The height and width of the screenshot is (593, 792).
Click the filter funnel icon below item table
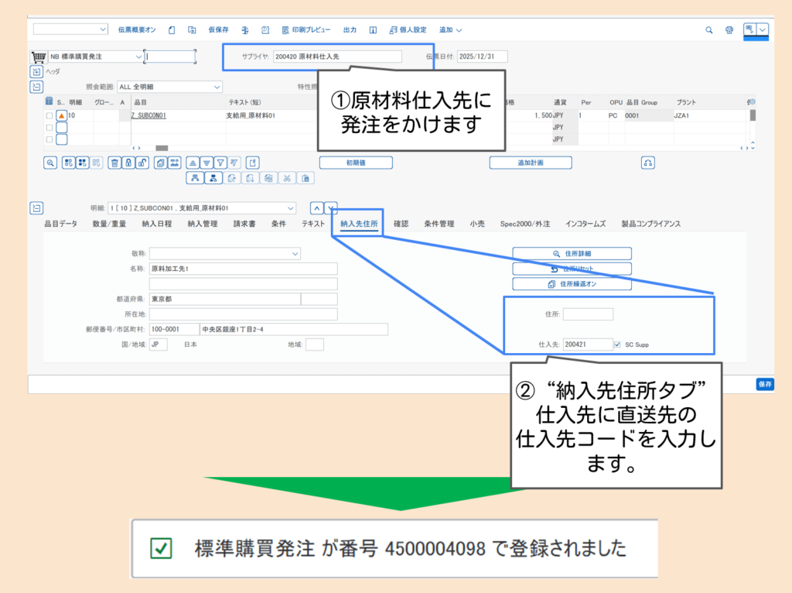pos(220,163)
